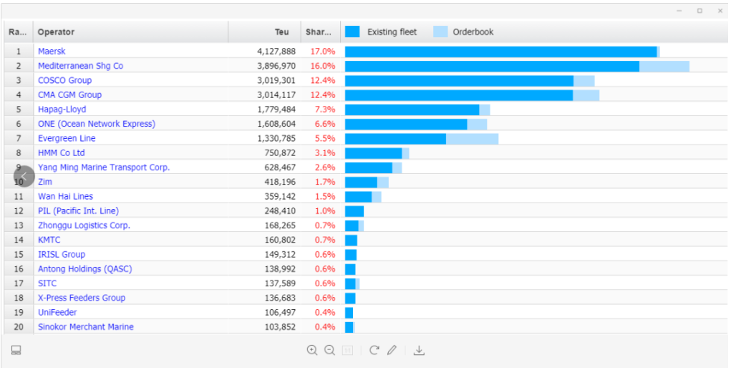Select the Teu value 750,872

pyautogui.click(x=280, y=152)
